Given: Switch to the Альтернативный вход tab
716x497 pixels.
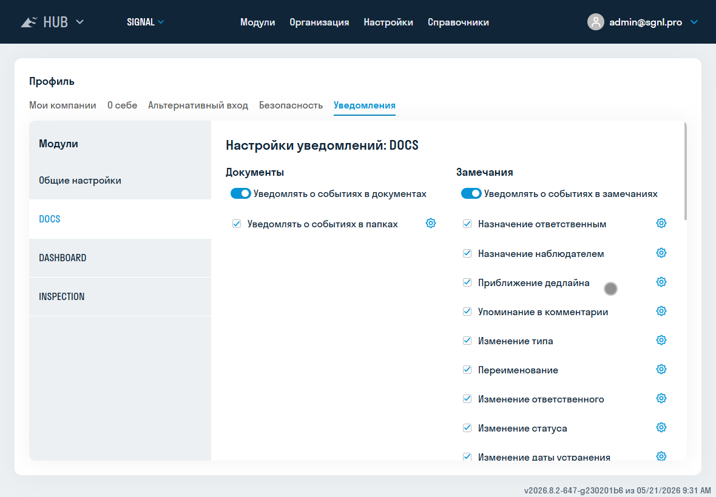Looking at the screenshot, I should [x=198, y=105].
